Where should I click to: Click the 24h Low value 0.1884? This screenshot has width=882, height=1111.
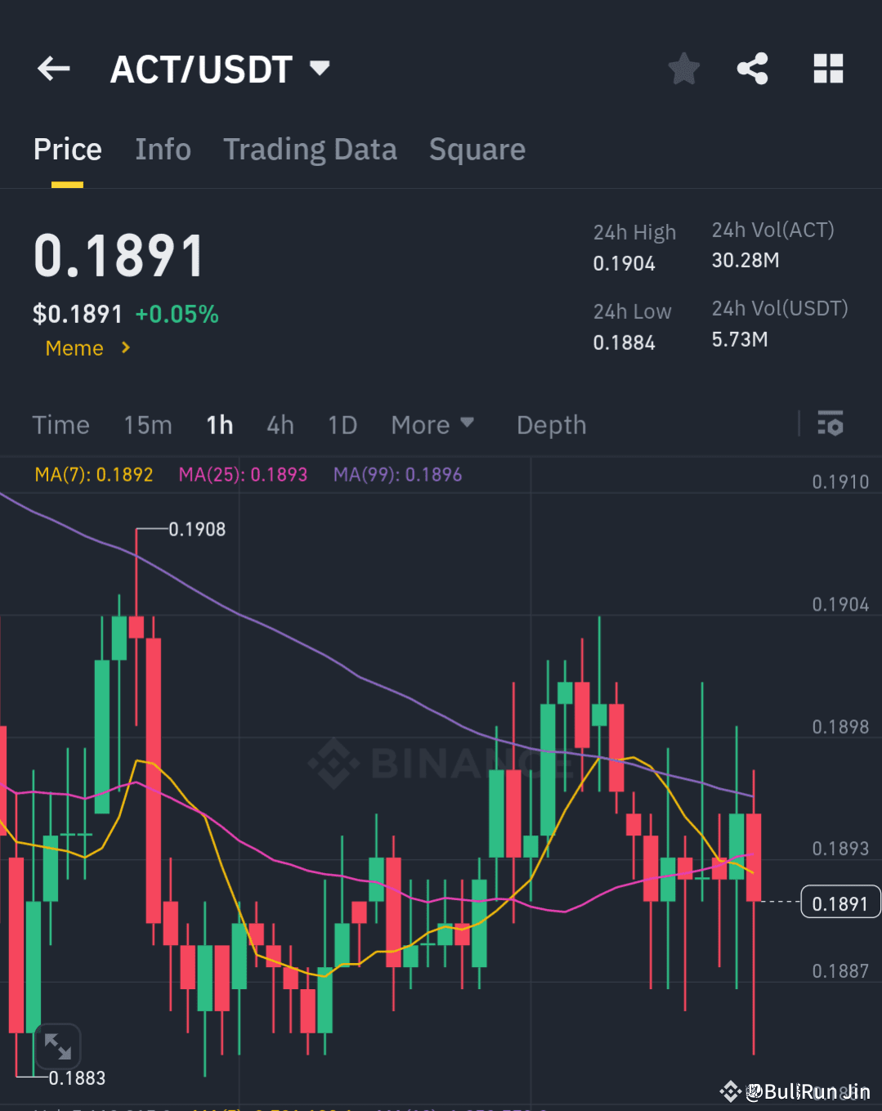pyautogui.click(x=624, y=343)
